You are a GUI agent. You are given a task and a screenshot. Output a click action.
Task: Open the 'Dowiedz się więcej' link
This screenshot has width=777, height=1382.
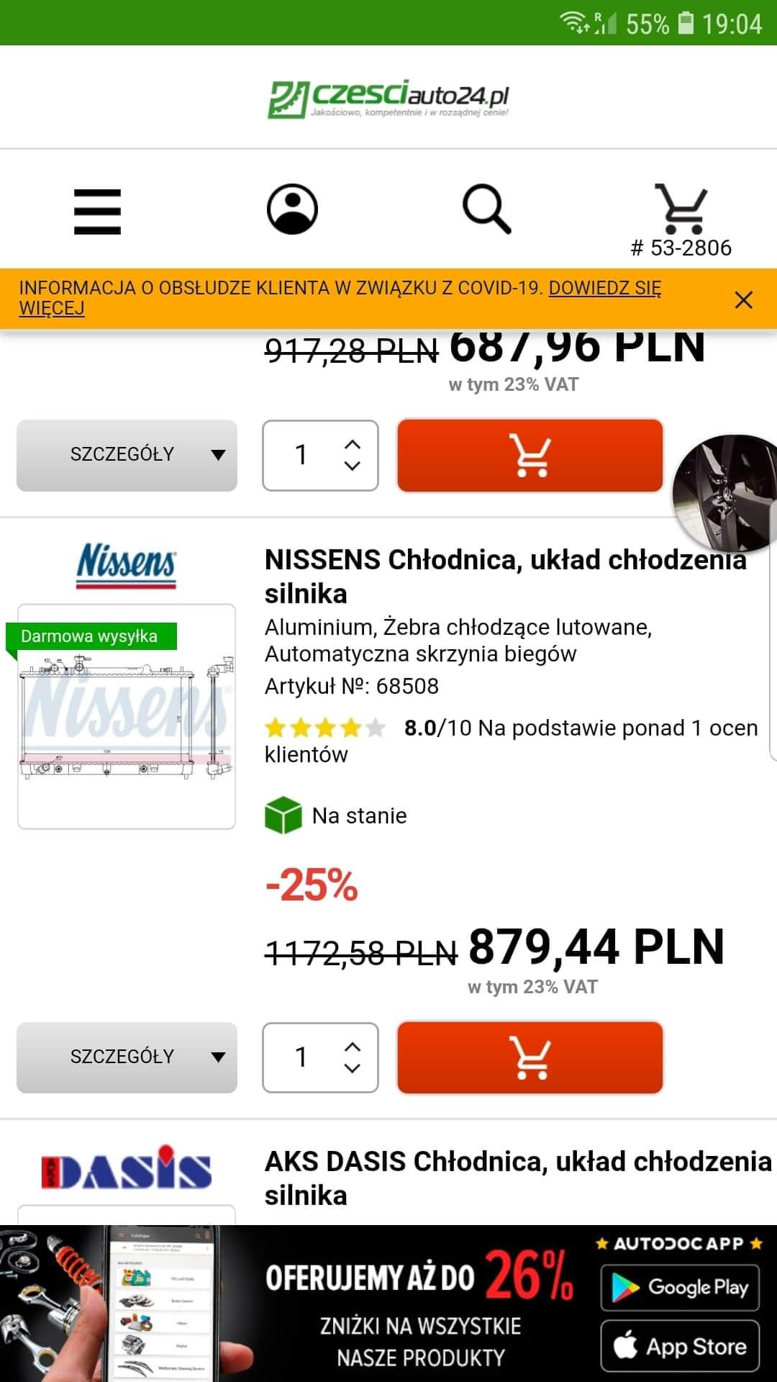(x=604, y=289)
